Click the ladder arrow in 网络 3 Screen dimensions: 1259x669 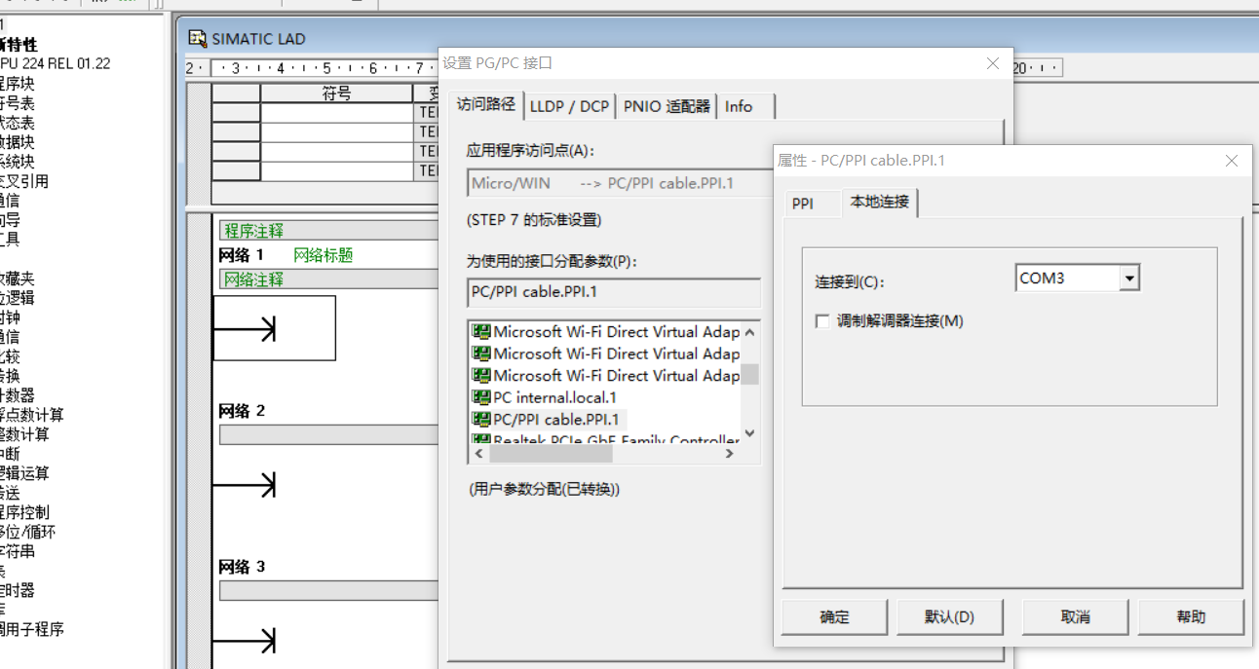pos(245,640)
